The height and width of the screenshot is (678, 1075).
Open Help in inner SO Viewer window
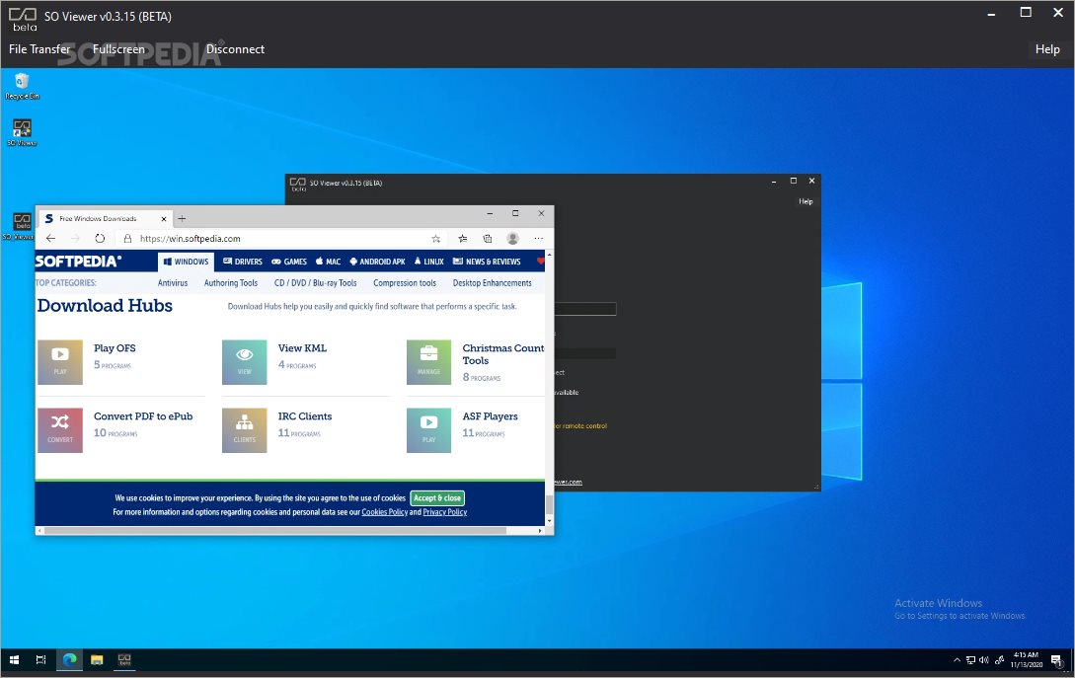pos(806,201)
